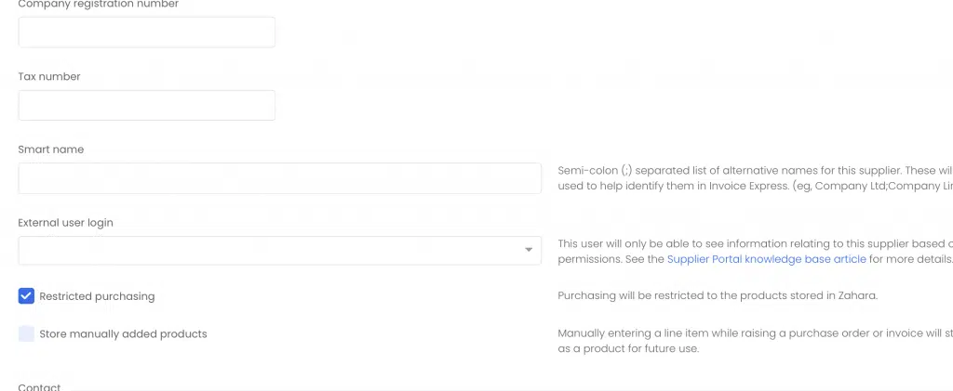Click the 'This user will only' help text

(x=756, y=251)
